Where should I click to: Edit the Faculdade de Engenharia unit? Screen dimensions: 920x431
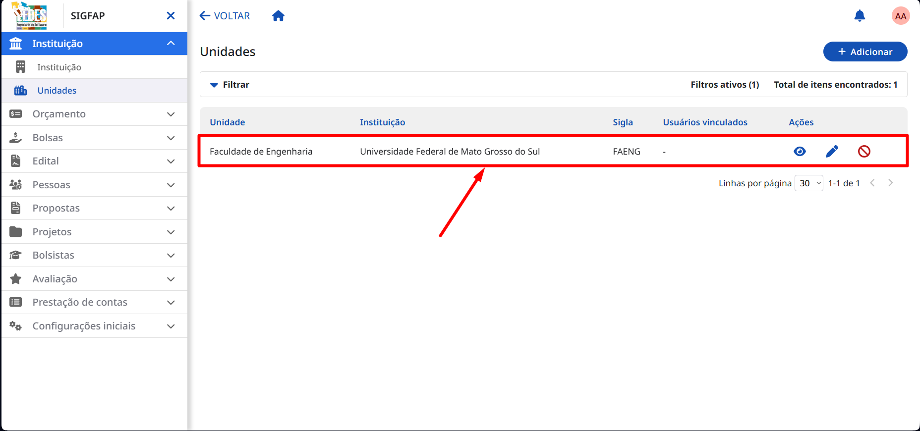click(832, 152)
